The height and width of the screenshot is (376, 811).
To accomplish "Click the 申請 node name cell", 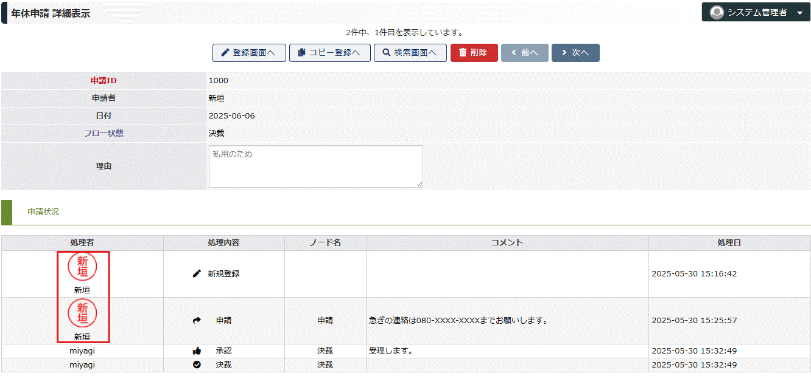I will (x=325, y=321).
